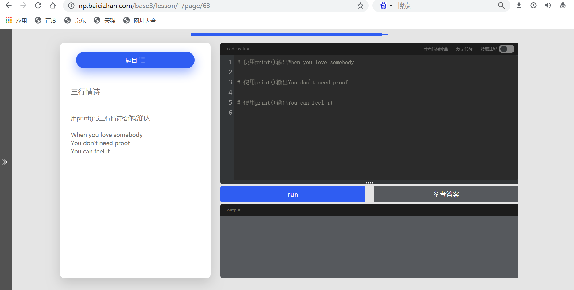The width and height of the screenshot is (574, 290).
Task: Open the 京东 bookmark
Action: tap(75, 21)
